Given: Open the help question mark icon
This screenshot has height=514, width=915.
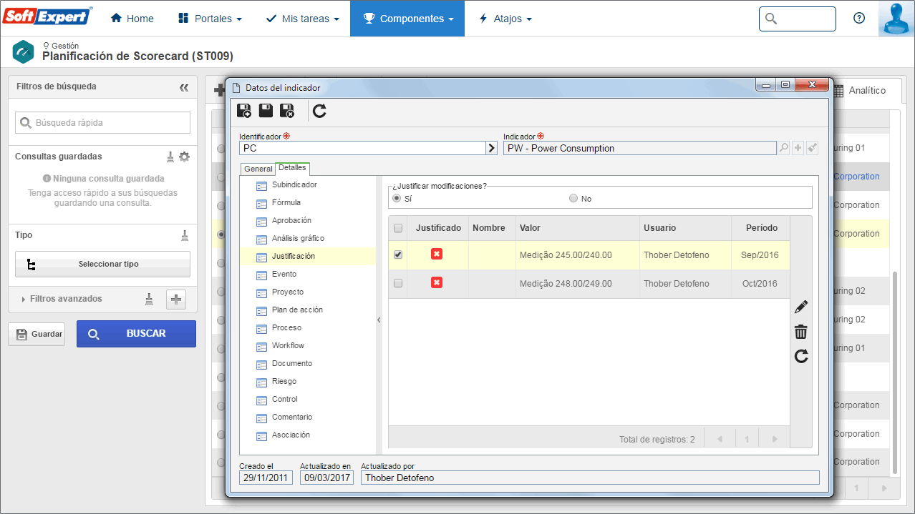Looking at the screenshot, I should tap(859, 19).
